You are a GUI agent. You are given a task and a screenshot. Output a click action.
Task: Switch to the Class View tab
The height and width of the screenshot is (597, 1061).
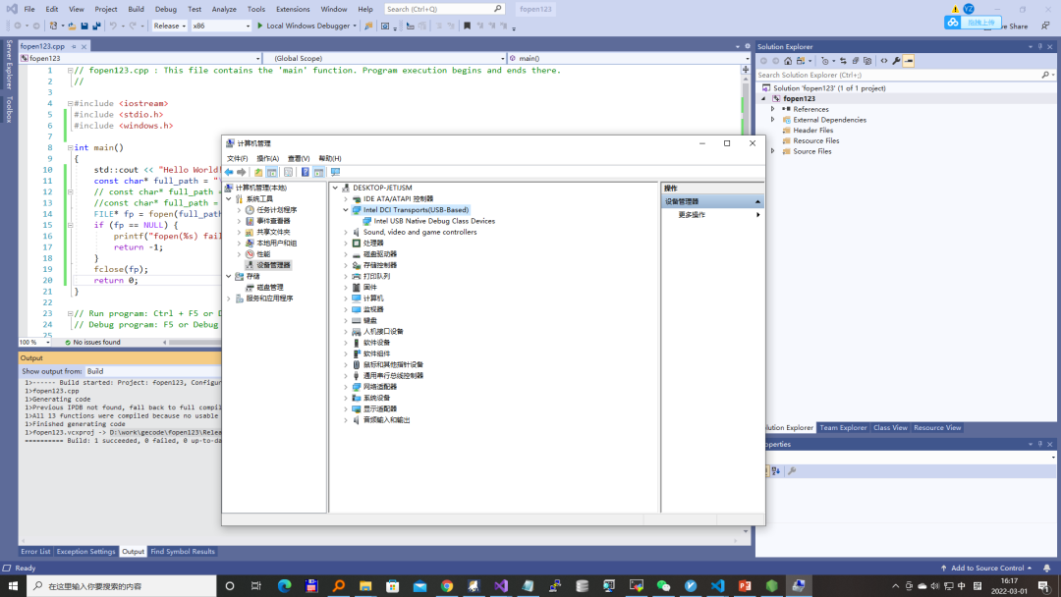(x=890, y=428)
